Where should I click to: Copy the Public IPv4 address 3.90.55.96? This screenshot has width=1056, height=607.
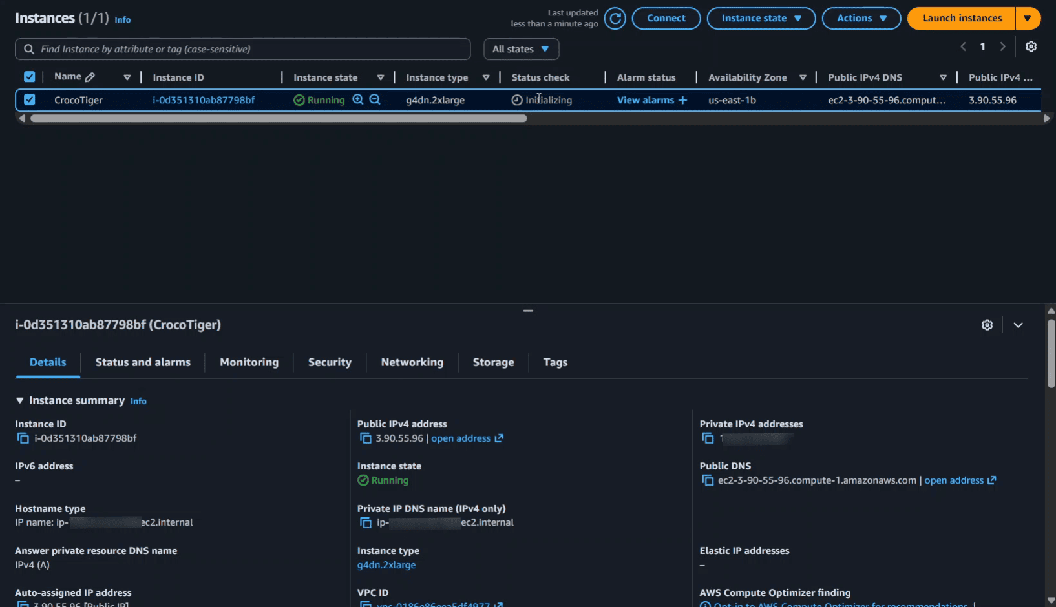click(366, 438)
